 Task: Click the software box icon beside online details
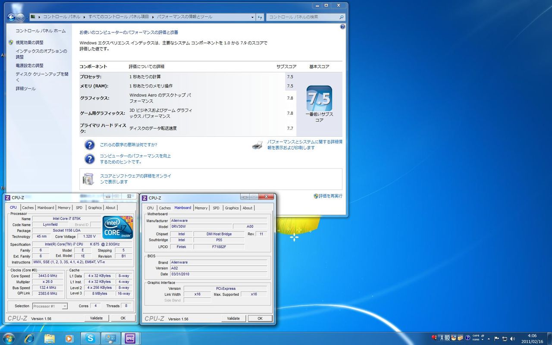tap(88, 179)
